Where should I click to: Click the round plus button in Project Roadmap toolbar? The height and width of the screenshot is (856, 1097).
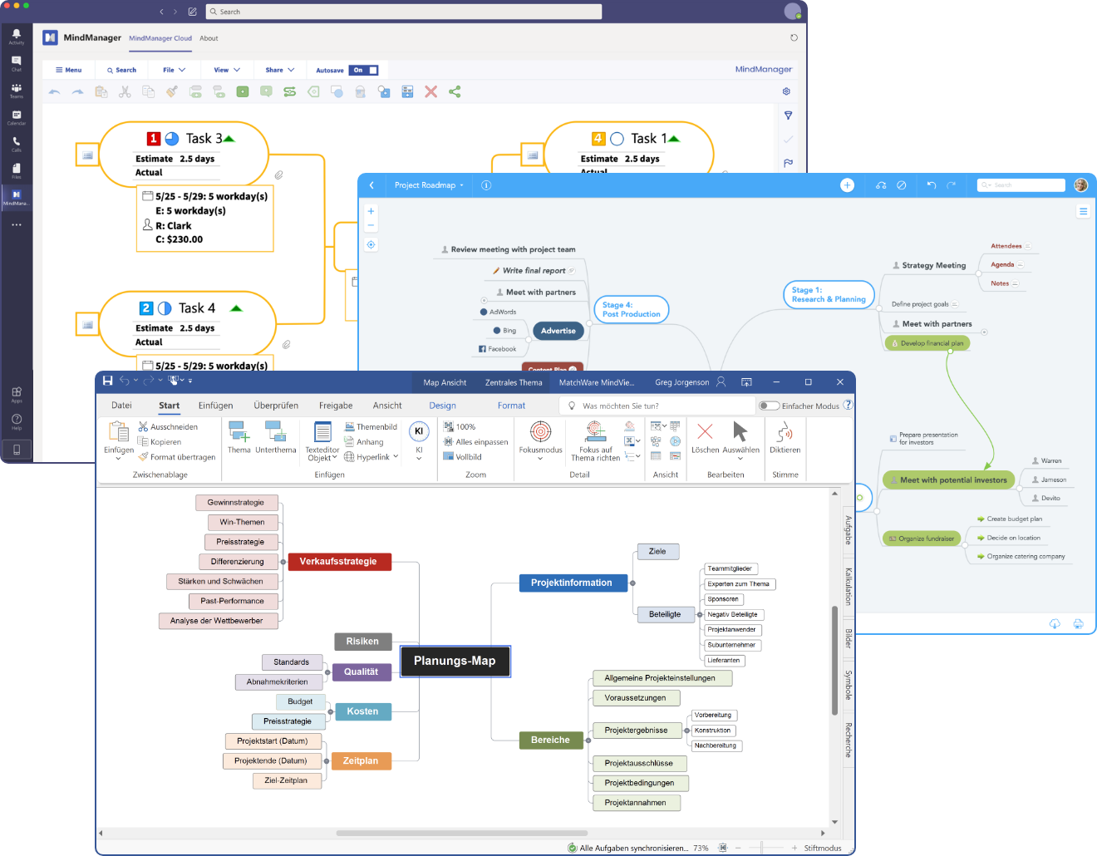coord(847,185)
